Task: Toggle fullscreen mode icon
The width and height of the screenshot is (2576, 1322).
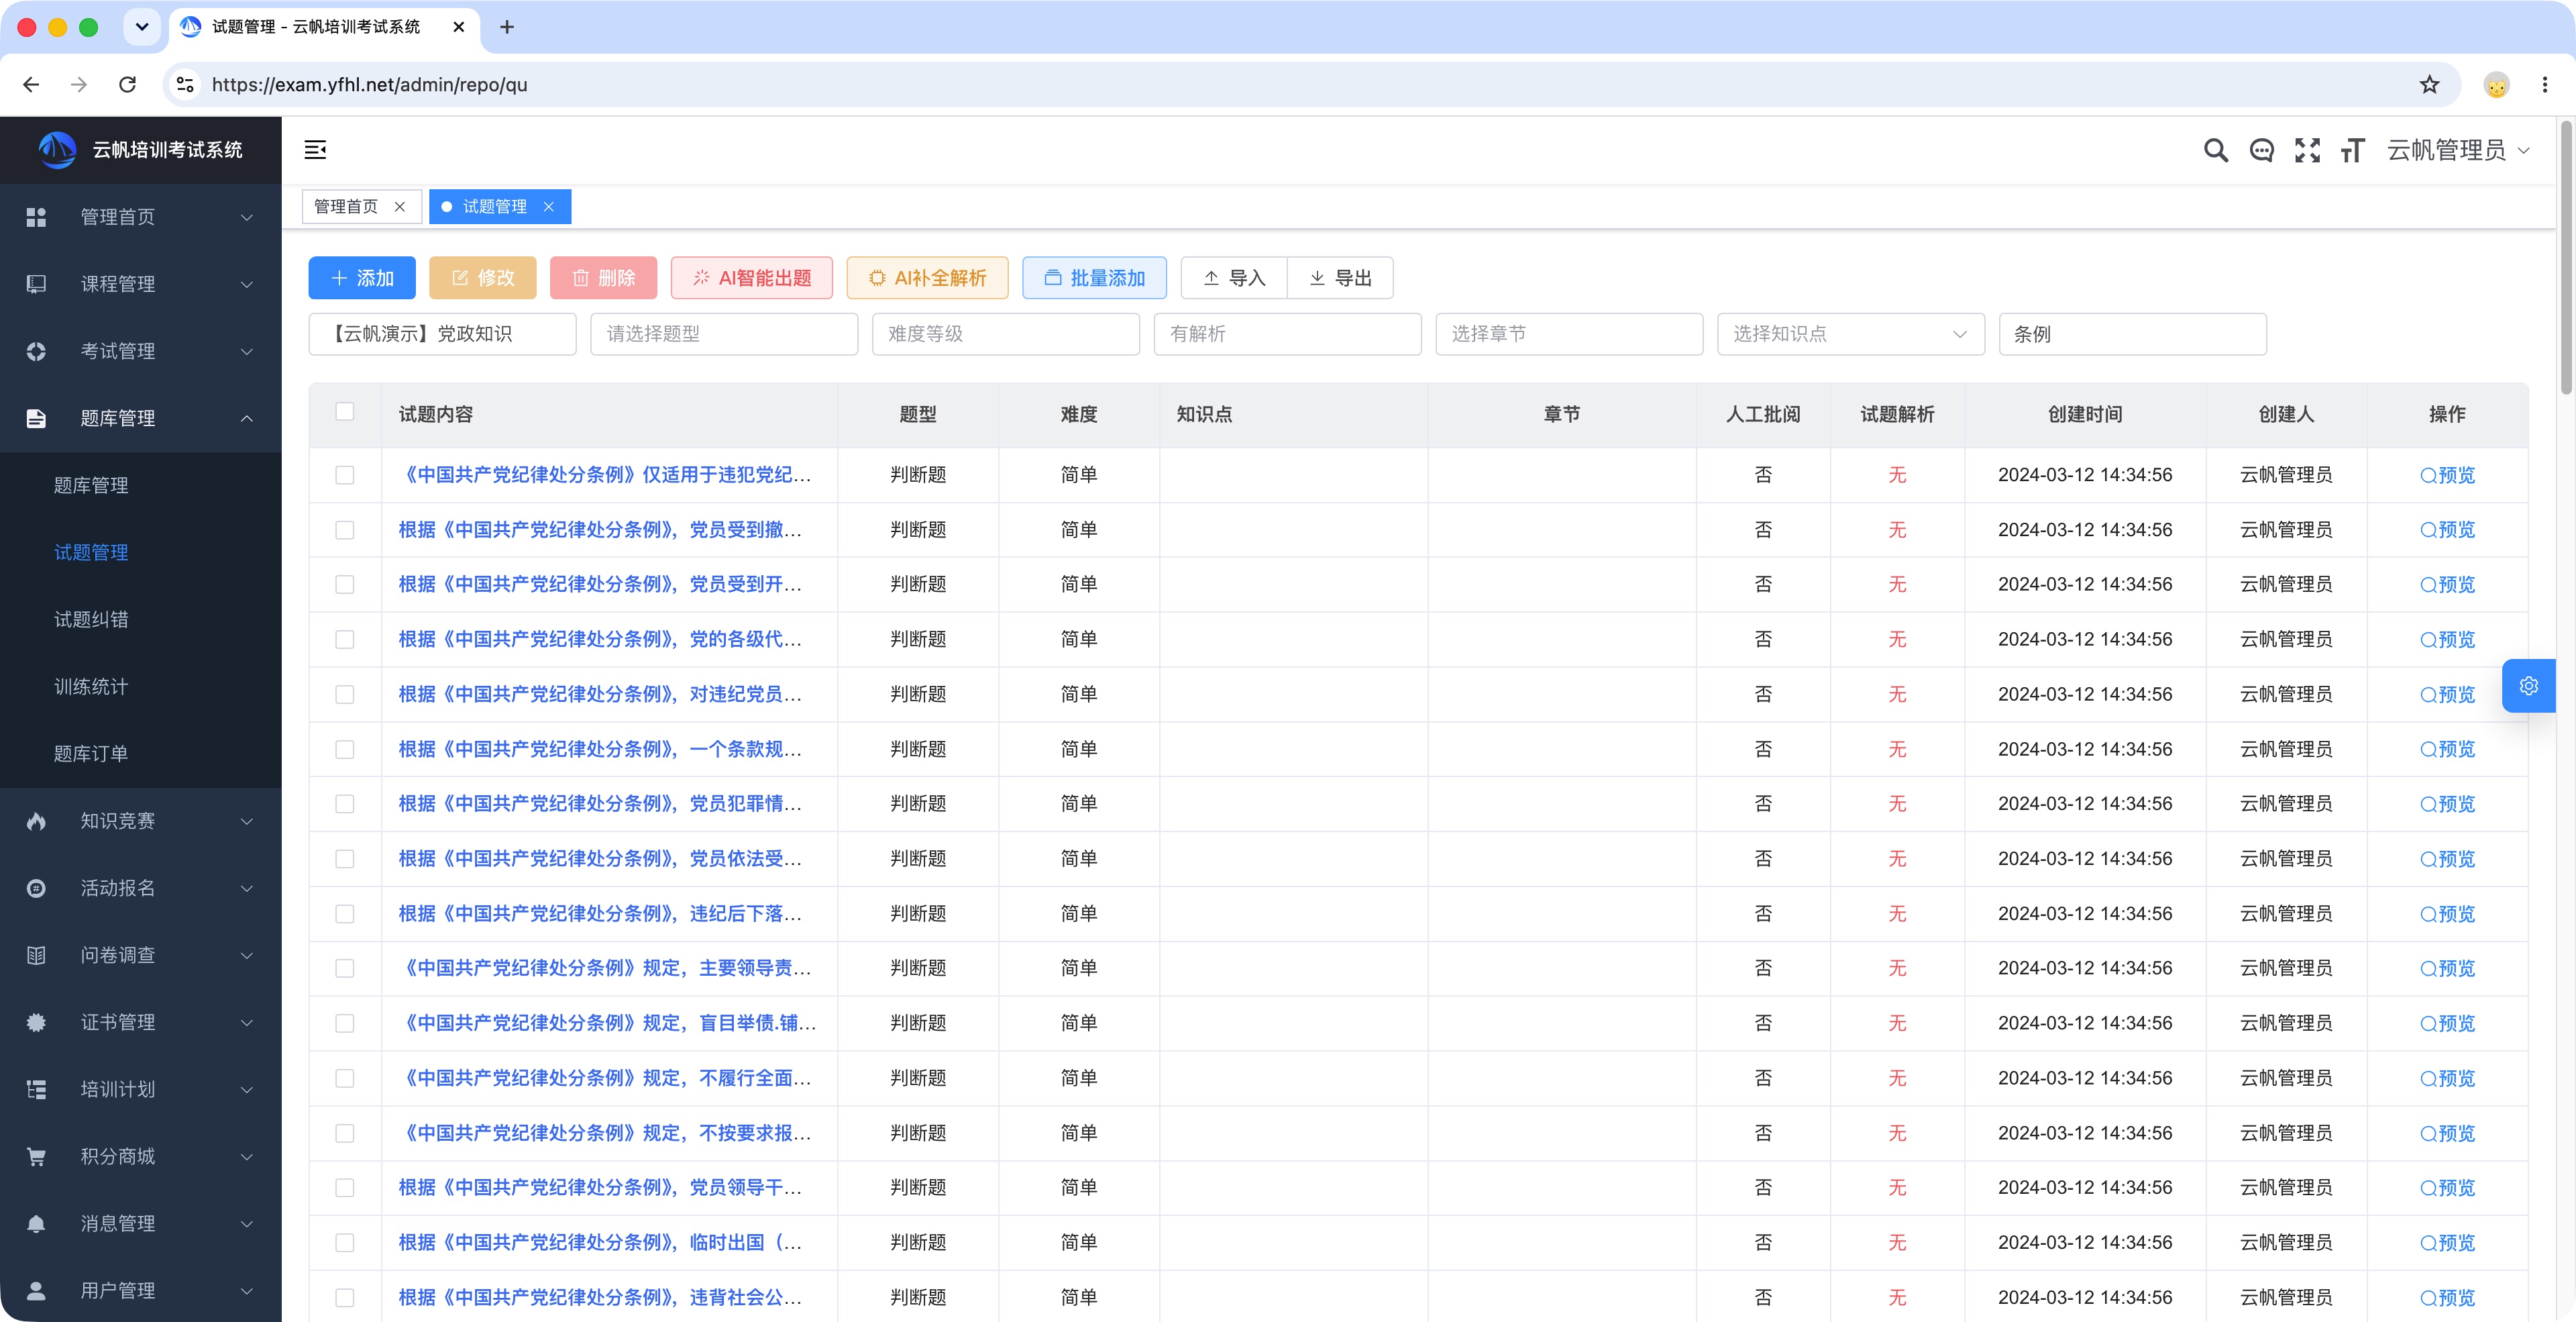Action: coord(2307,151)
